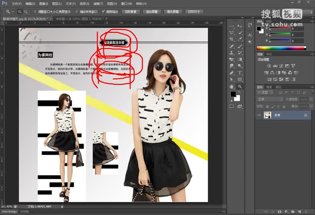315x215 pixels.
Task: Add an Invert adjustment
Action: (269, 79)
